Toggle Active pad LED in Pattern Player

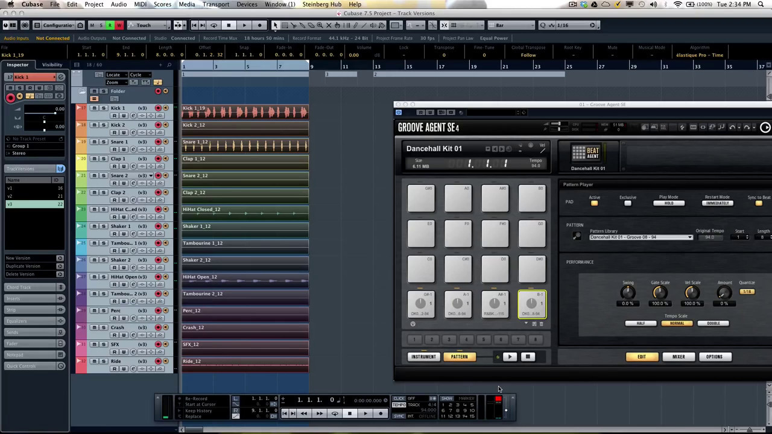[x=594, y=203]
